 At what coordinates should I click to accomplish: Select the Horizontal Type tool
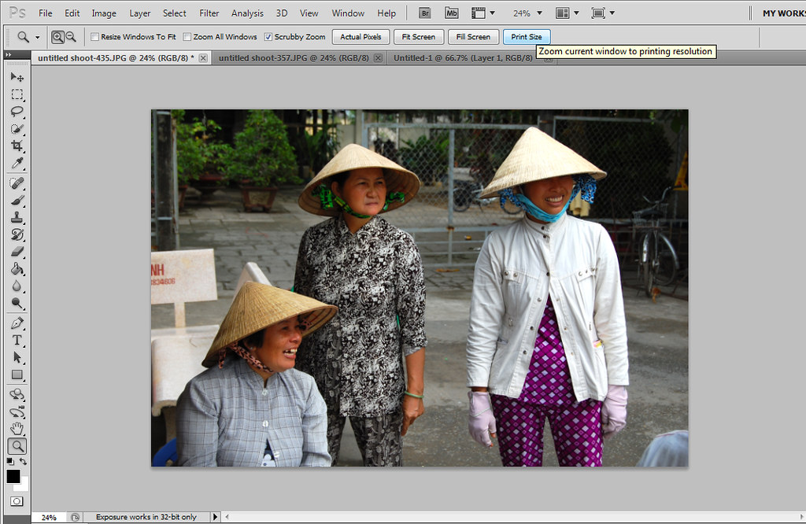click(x=17, y=340)
